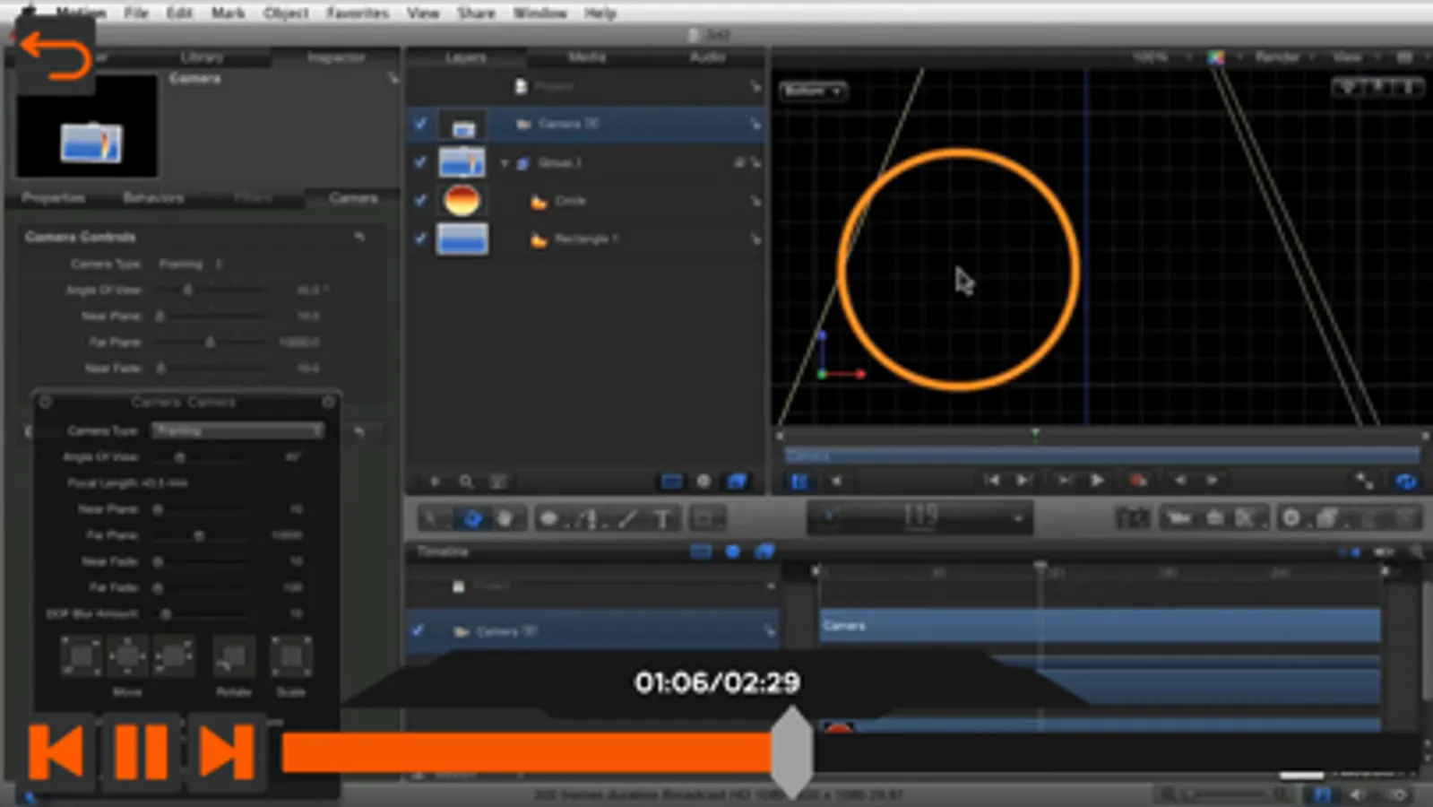This screenshot has height=807, width=1433.
Task: Pause the video with the orange pause button
Action: 141,751
